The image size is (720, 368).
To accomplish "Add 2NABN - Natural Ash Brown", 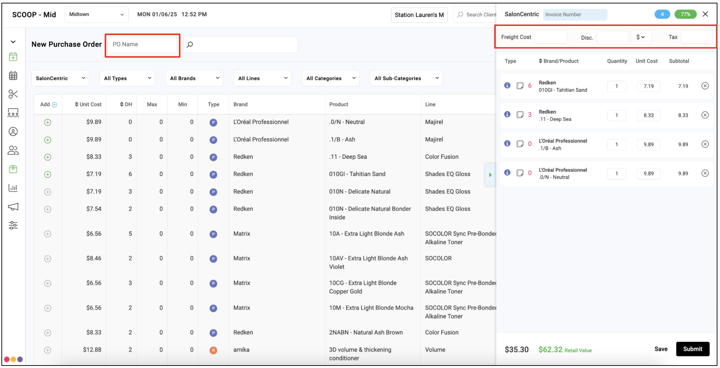I will click(48, 333).
